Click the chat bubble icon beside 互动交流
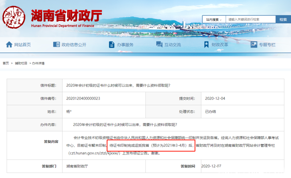The height and width of the screenshot is (178, 291). 159,44
